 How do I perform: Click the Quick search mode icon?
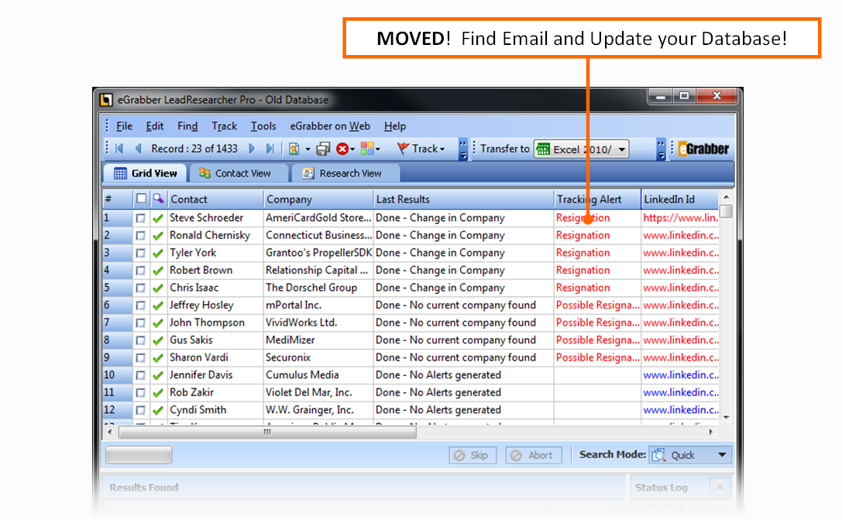click(659, 455)
